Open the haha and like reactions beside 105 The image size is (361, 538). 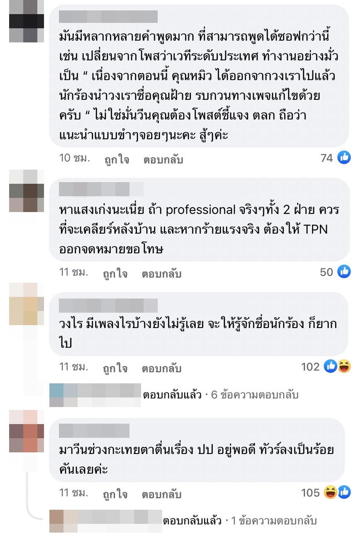[x=337, y=493]
